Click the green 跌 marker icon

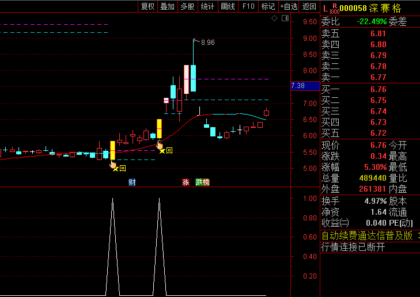(x=199, y=182)
